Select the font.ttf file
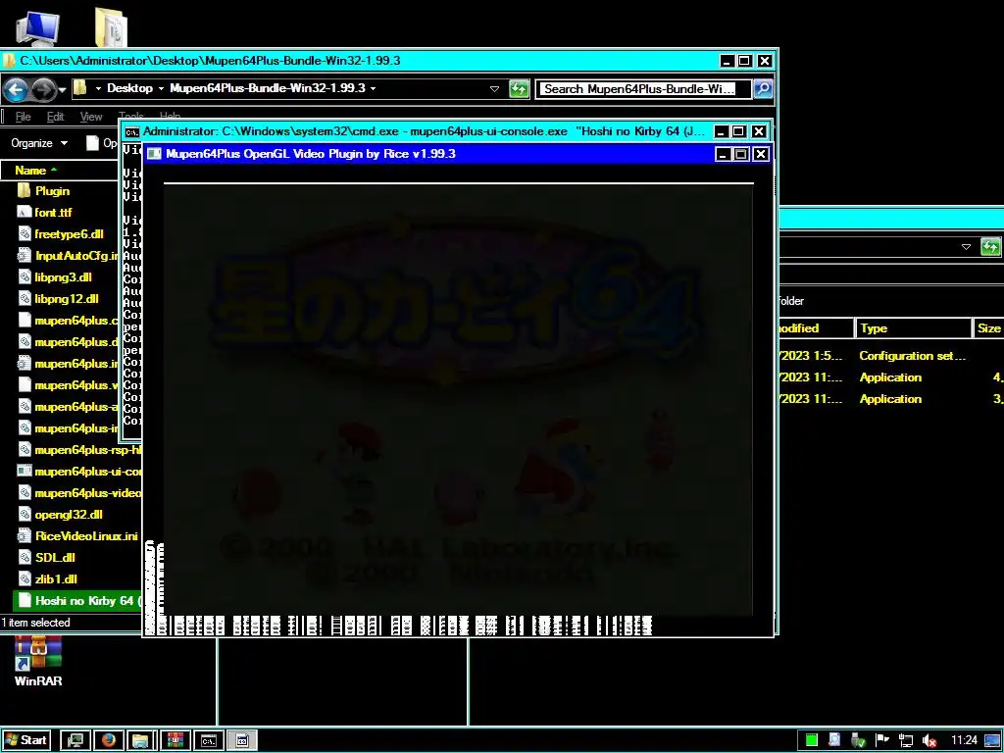Image resolution: width=1004 pixels, height=753 pixels. coord(53,213)
